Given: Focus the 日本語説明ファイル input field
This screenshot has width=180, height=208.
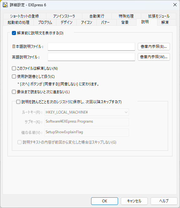Looking at the screenshot, I should (x=91, y=47).
